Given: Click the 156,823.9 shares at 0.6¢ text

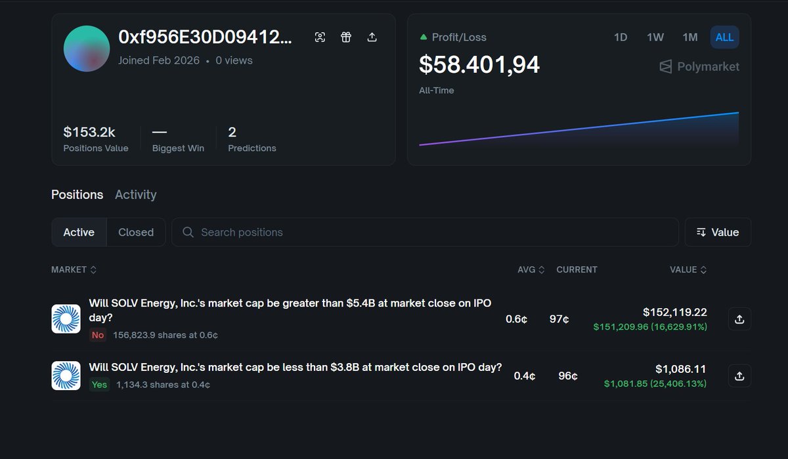Looking at the screenshot, I should (165, 335).
